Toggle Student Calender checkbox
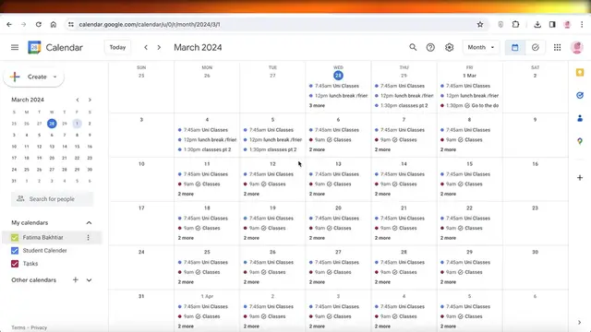This screenshot has height=332, width=591. [15, 250]
